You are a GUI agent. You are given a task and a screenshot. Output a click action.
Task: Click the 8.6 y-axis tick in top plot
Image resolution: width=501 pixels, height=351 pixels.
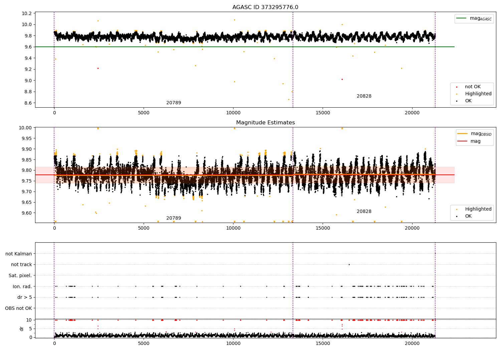(28, 103)
